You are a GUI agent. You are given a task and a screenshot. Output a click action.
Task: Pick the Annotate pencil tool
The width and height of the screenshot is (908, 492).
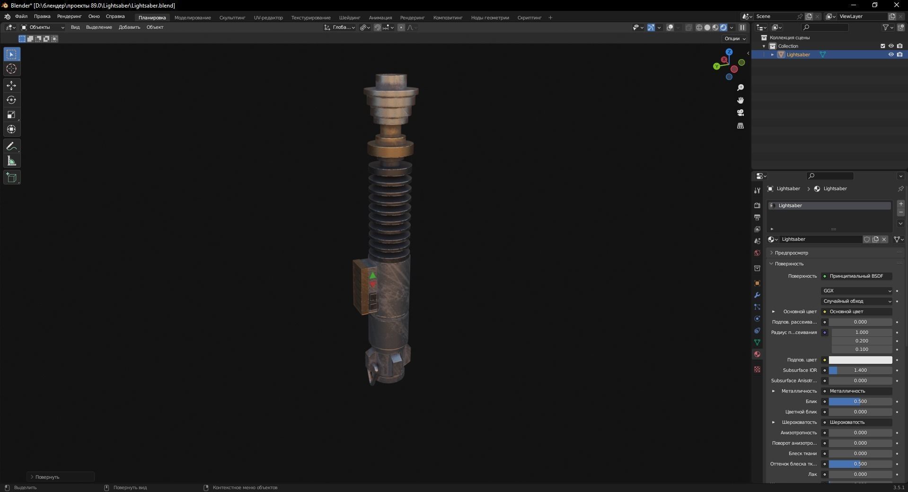point(11,147)
